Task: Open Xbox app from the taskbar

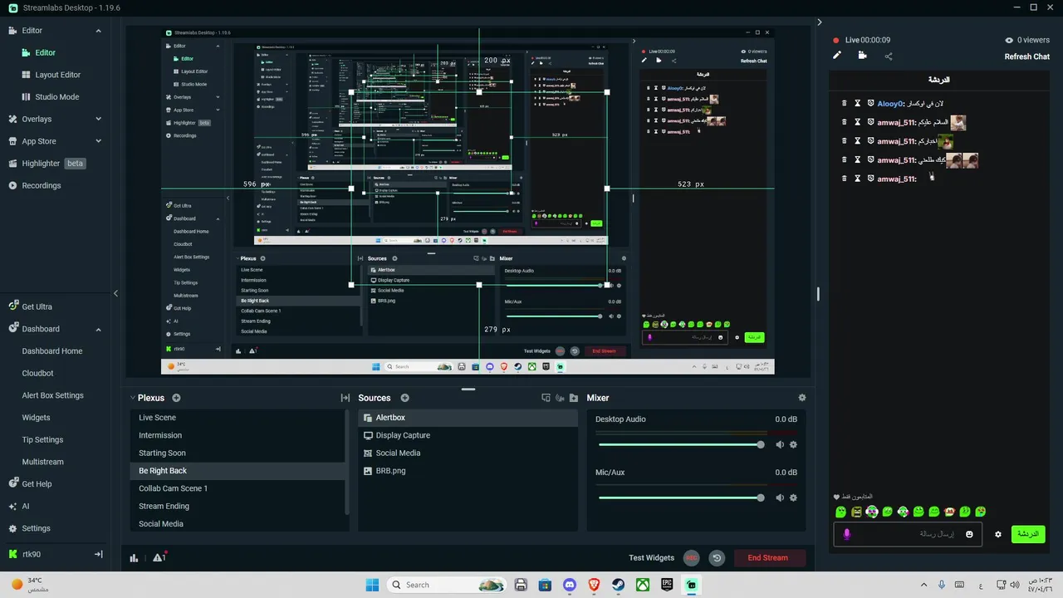Action: [643, 585]
